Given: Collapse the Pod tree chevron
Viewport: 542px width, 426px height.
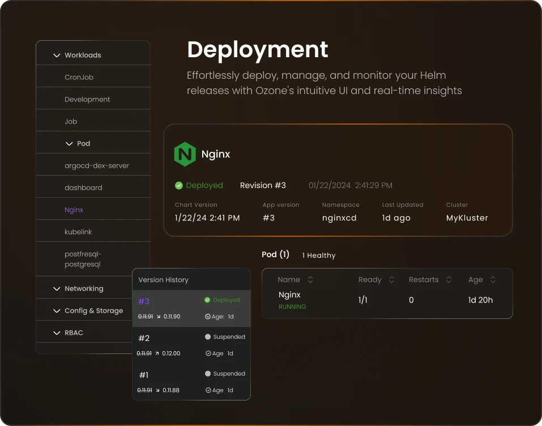Looking at the screenshot, I should click(69, 144).
